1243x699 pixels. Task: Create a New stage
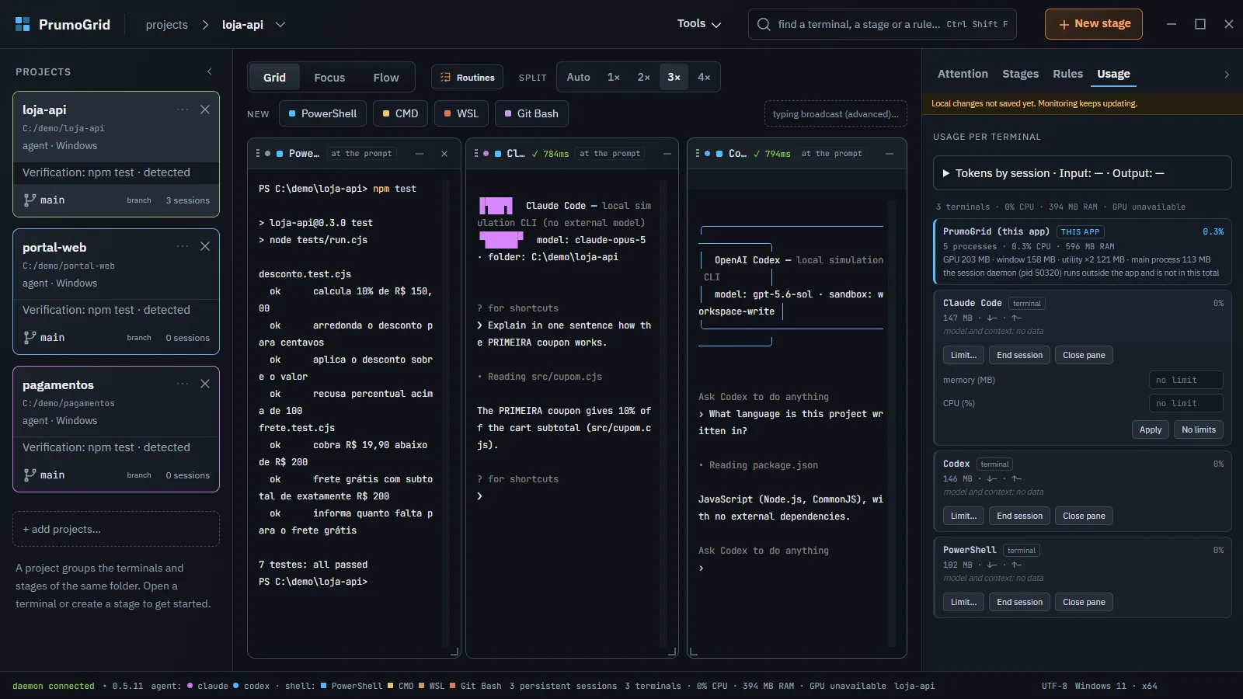pos(1094,24)
